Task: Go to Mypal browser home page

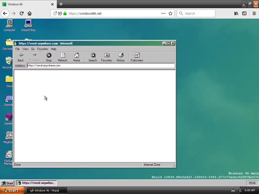Action: tap(30, 13)
